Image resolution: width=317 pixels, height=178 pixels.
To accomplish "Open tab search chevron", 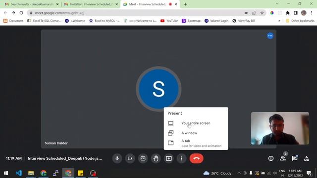I will point(277,4).
